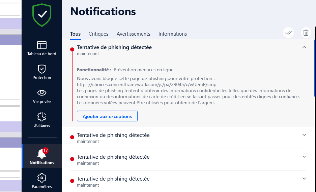Viewport: 316px width, 192px height.
Task: Click Ajouter aux exceptions button
Action: (x=107, y=116)
